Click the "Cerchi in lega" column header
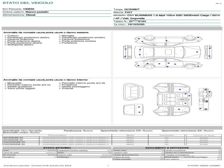The width and height of the screenshot is (224, 168). [204, 136]
